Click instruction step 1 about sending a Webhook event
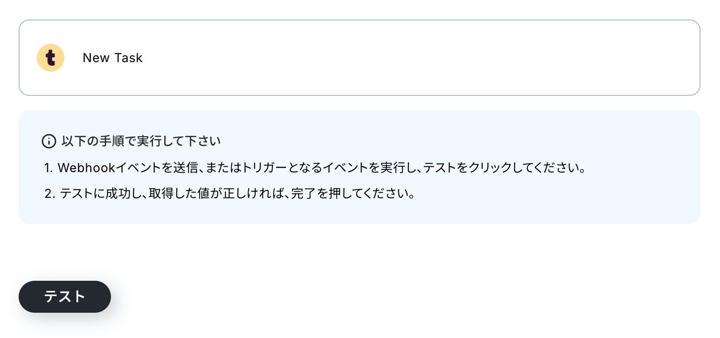The image size is (720, 338). pos(316,168)
